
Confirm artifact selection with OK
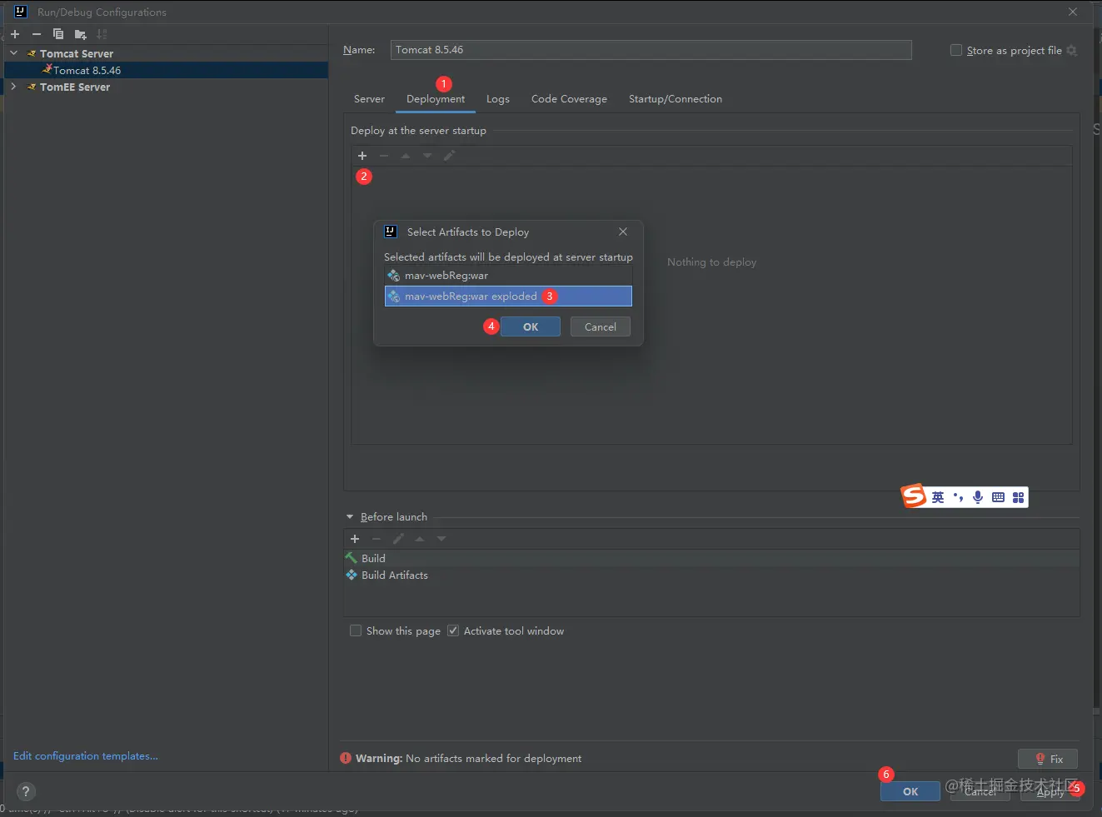click(531, 326)
